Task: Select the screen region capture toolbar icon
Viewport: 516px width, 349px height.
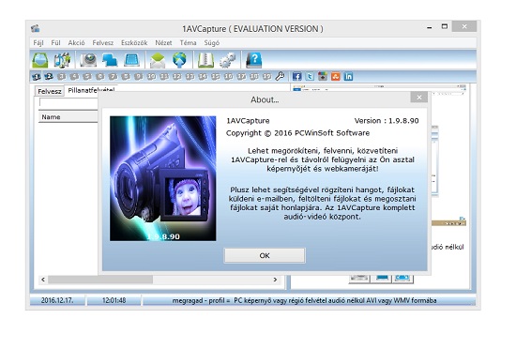Action: tap(132, 60)
